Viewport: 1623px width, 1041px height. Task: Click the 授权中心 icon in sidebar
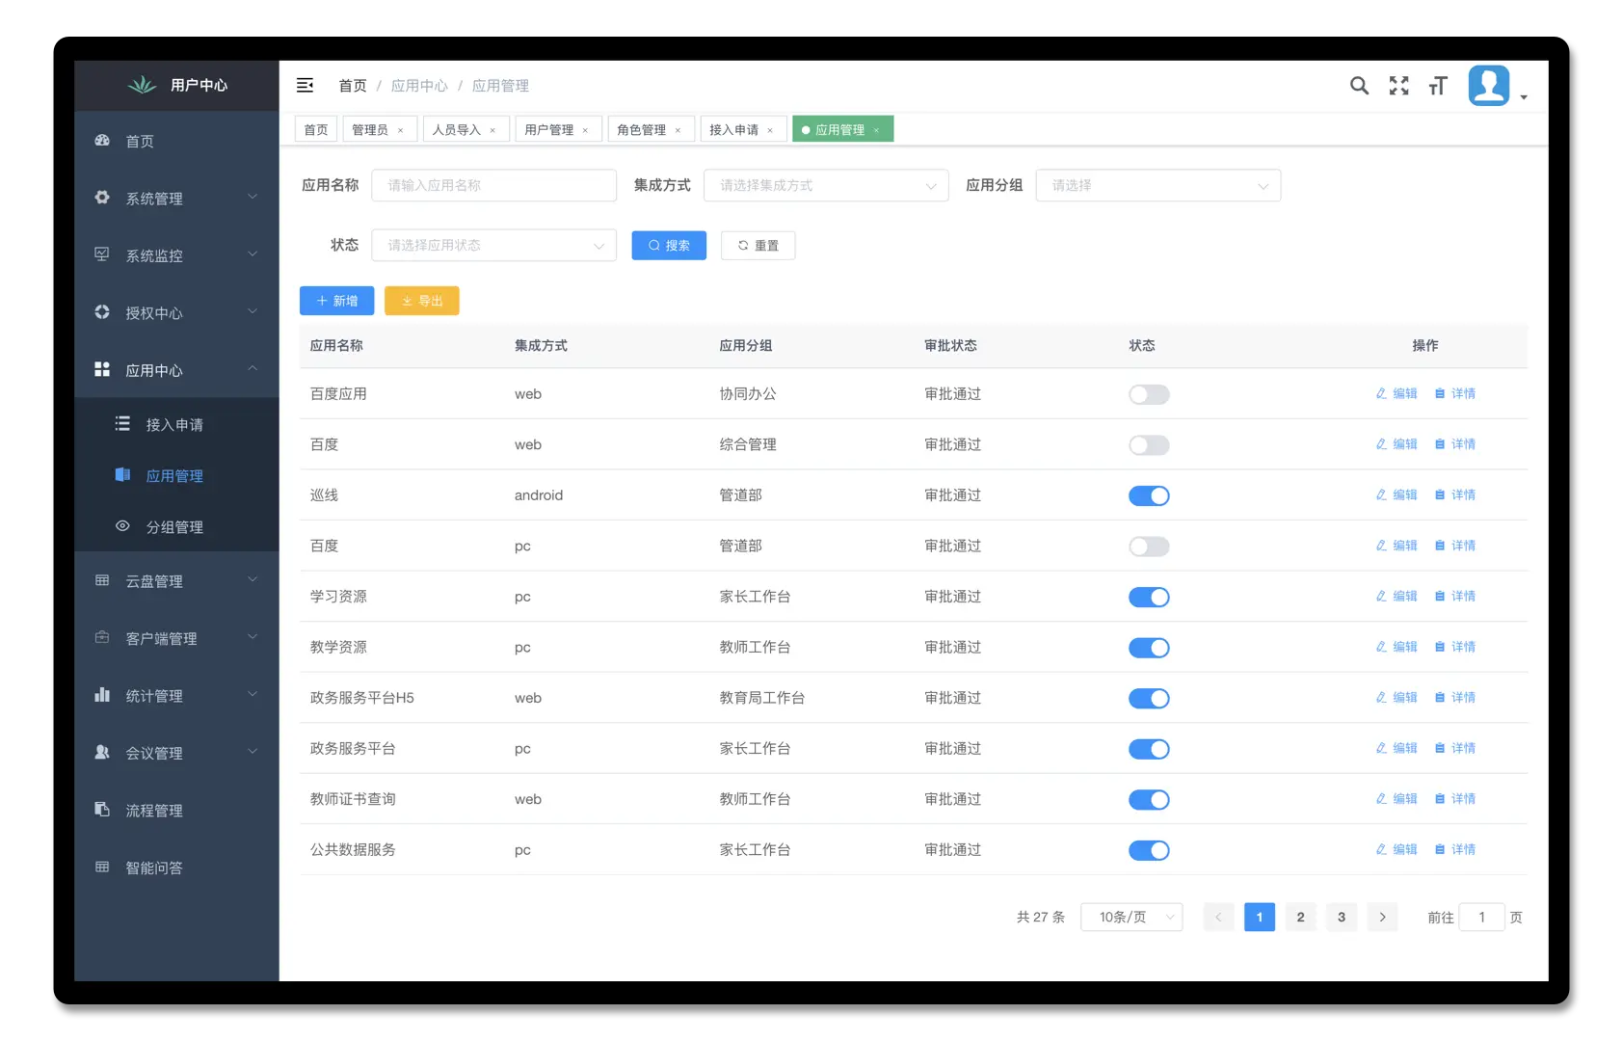coord(102,312)
